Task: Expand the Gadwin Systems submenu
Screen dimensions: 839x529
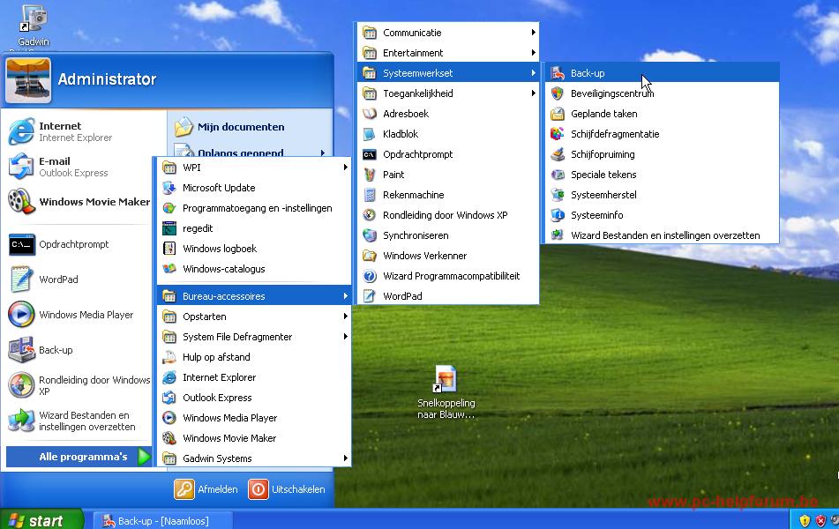Action: click(x=254, y=458)
